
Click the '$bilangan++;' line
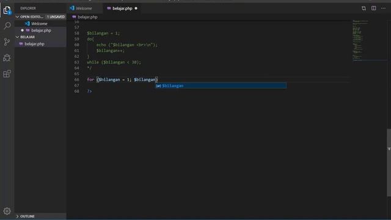[110, 51]
